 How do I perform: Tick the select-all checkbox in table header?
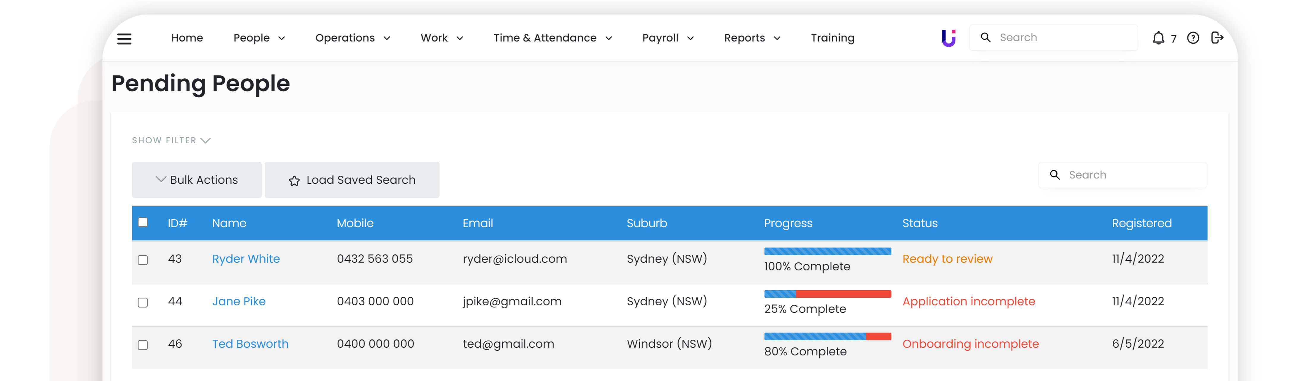[x=143, y=223]
